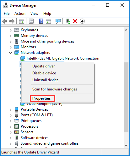Click the red X Uninstall device icon

click(75, 21)
